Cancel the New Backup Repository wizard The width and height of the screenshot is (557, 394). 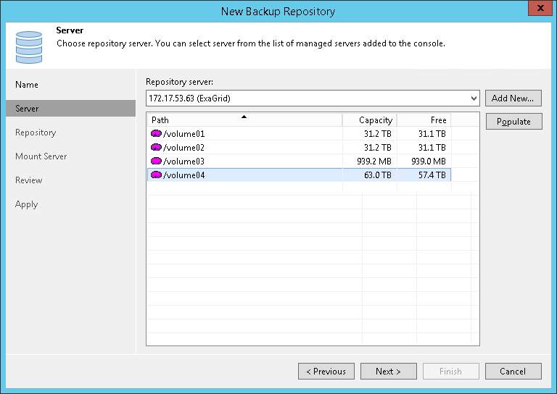(x=513, y=372)
